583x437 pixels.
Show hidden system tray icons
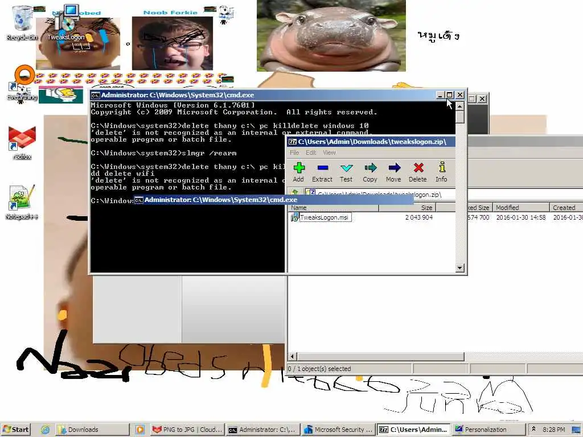(x=533, y=429)
